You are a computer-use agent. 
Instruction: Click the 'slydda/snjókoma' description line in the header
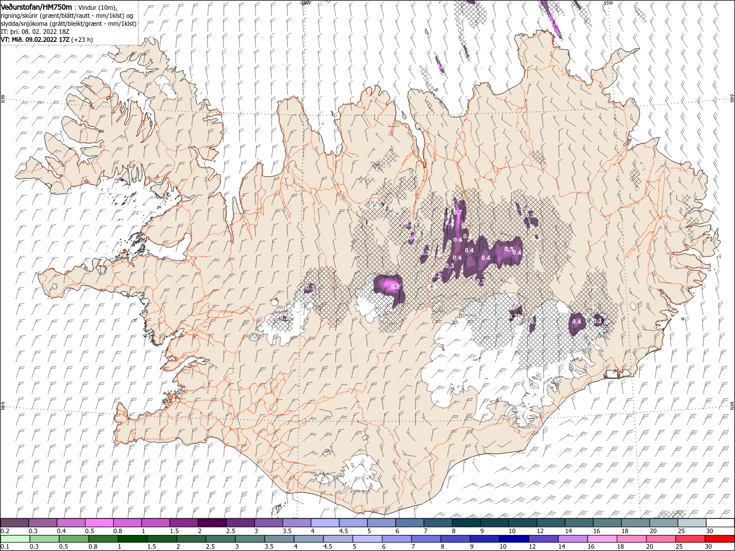point(69,24)
